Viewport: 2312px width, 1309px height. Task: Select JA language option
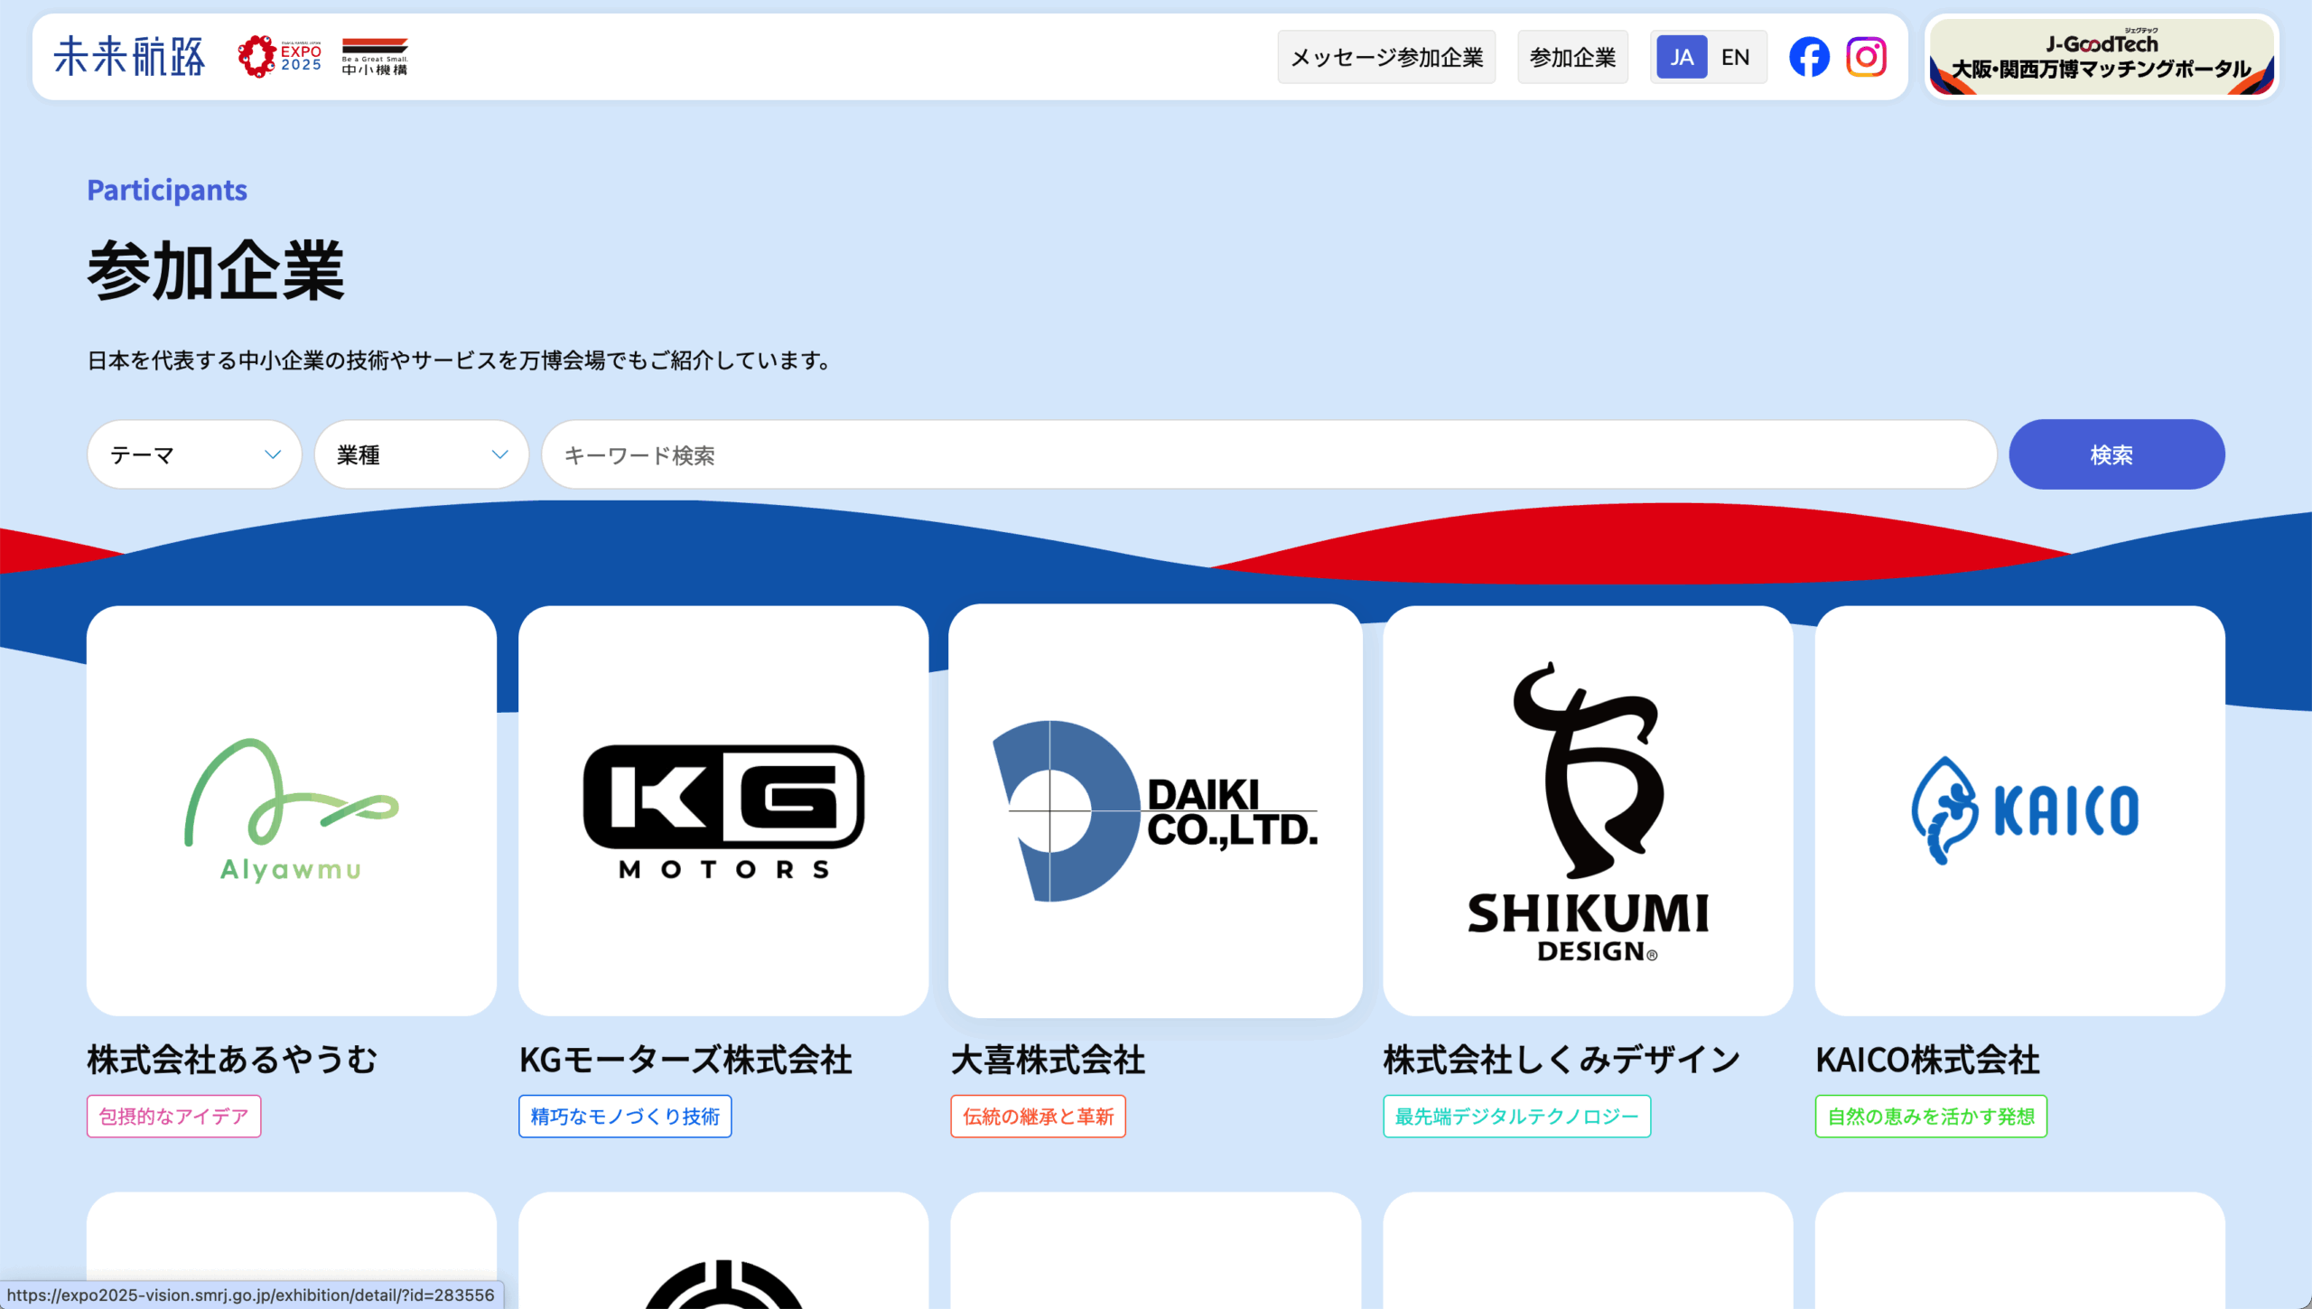1681,57
